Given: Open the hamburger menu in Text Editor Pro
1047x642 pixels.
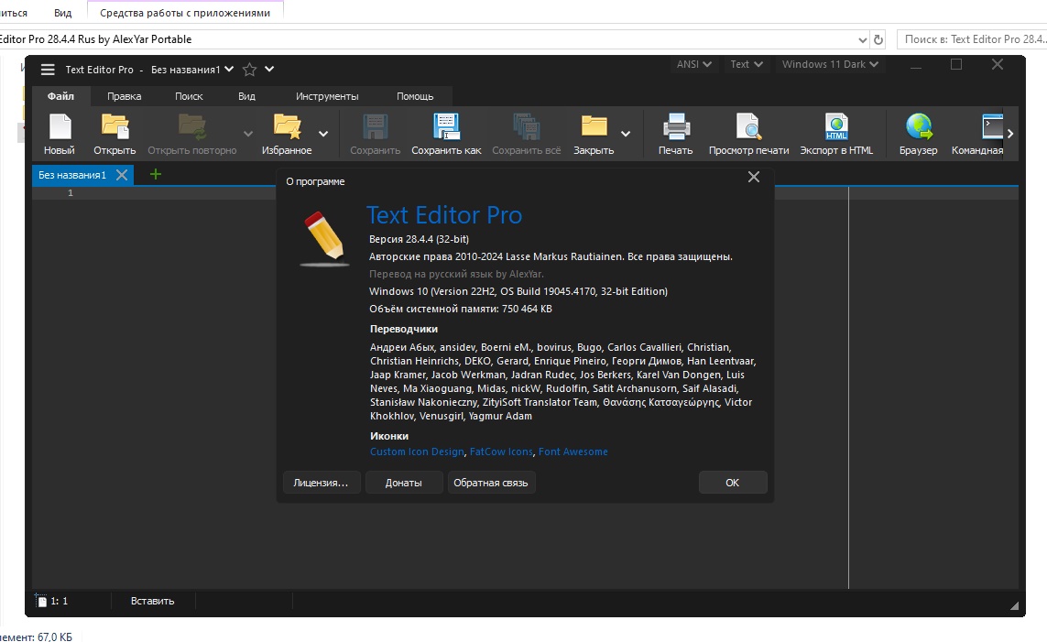Looking at the screenshot, I should pos(48,70).
